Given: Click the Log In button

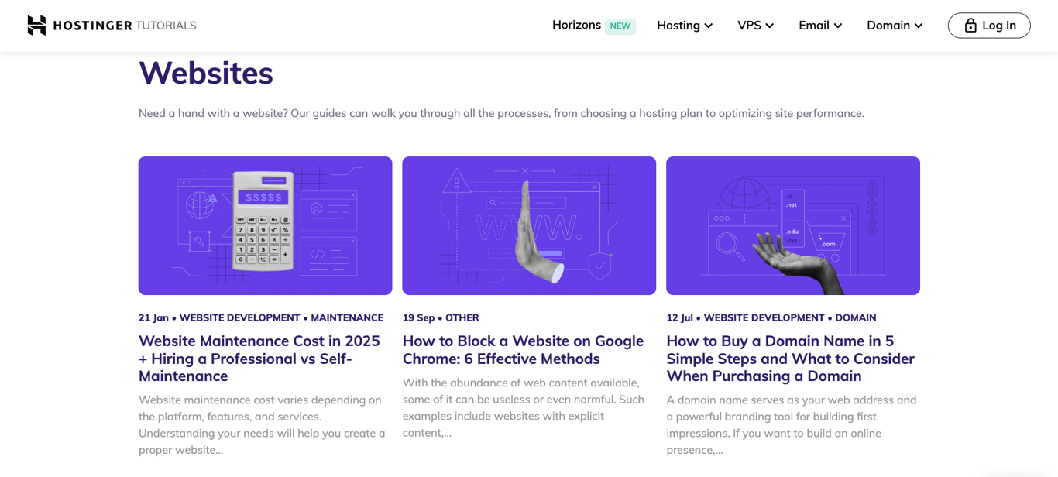Looking at the screenshot, I should 989,25.
